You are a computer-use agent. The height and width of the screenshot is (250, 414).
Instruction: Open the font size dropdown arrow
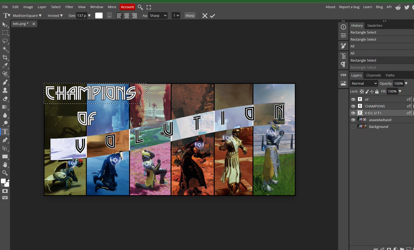(x=89, y=16)
